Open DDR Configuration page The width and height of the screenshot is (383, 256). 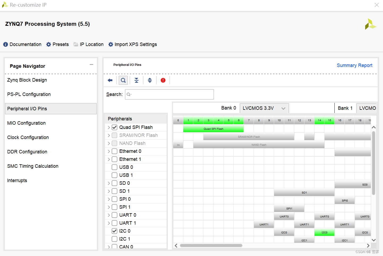pyautogui.click(x=51, y=152)
